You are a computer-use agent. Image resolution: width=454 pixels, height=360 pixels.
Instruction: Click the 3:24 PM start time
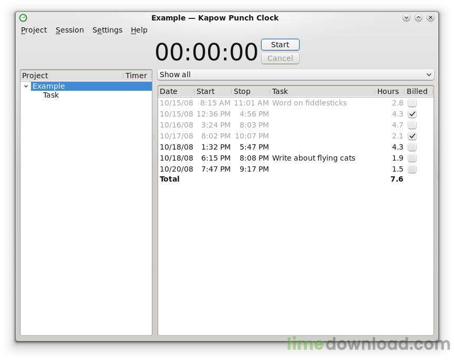[x=216, y=125]
